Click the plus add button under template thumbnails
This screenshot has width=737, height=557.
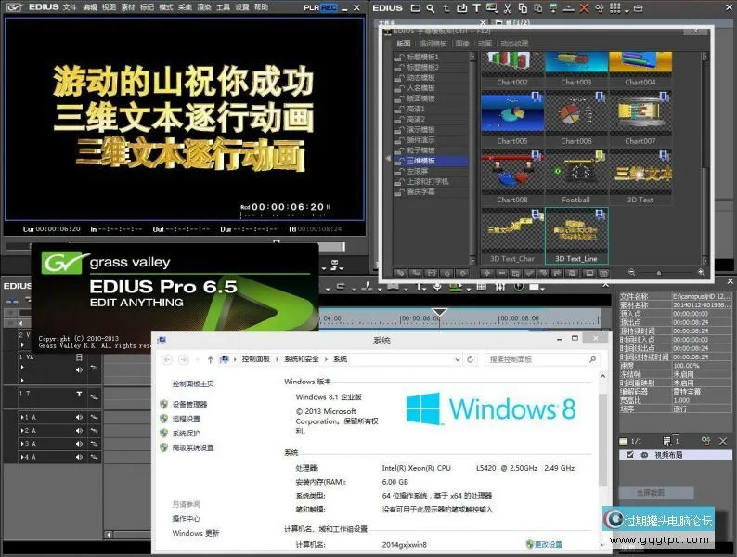coord(487,273)
